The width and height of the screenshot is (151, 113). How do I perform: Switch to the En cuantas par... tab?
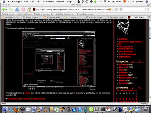(x=116, y=17)
